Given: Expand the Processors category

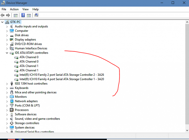Looking at the screenshot, I should click(7, 110).
